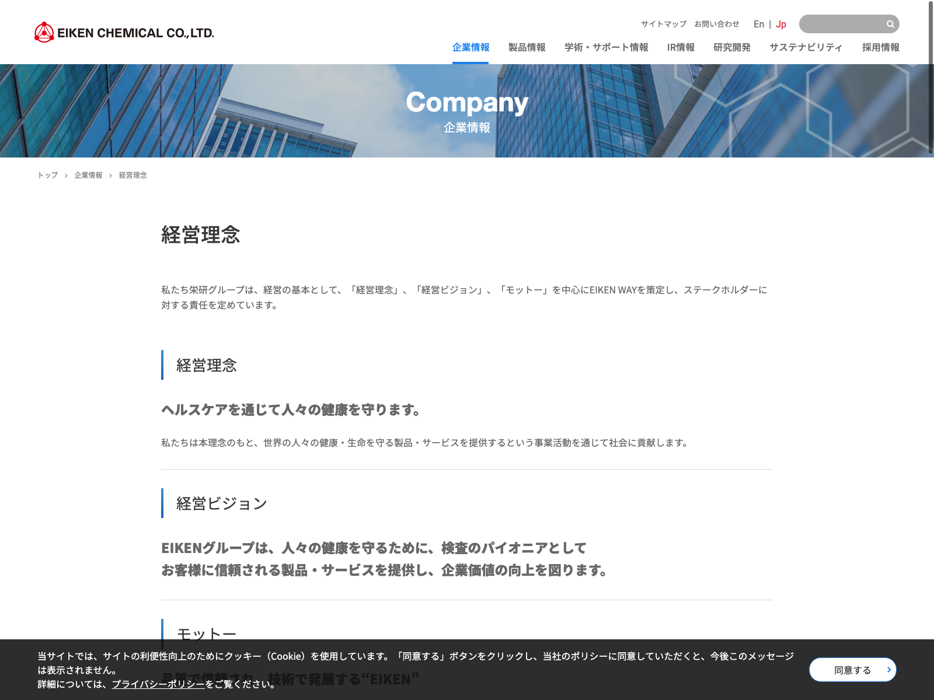Open the 採用情報 menu
This screenshot has height=700, width=934.
point(880,47)
